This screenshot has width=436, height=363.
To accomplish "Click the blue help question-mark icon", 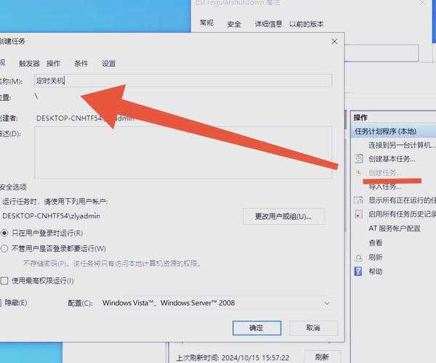I will click(x=358, y=271).
